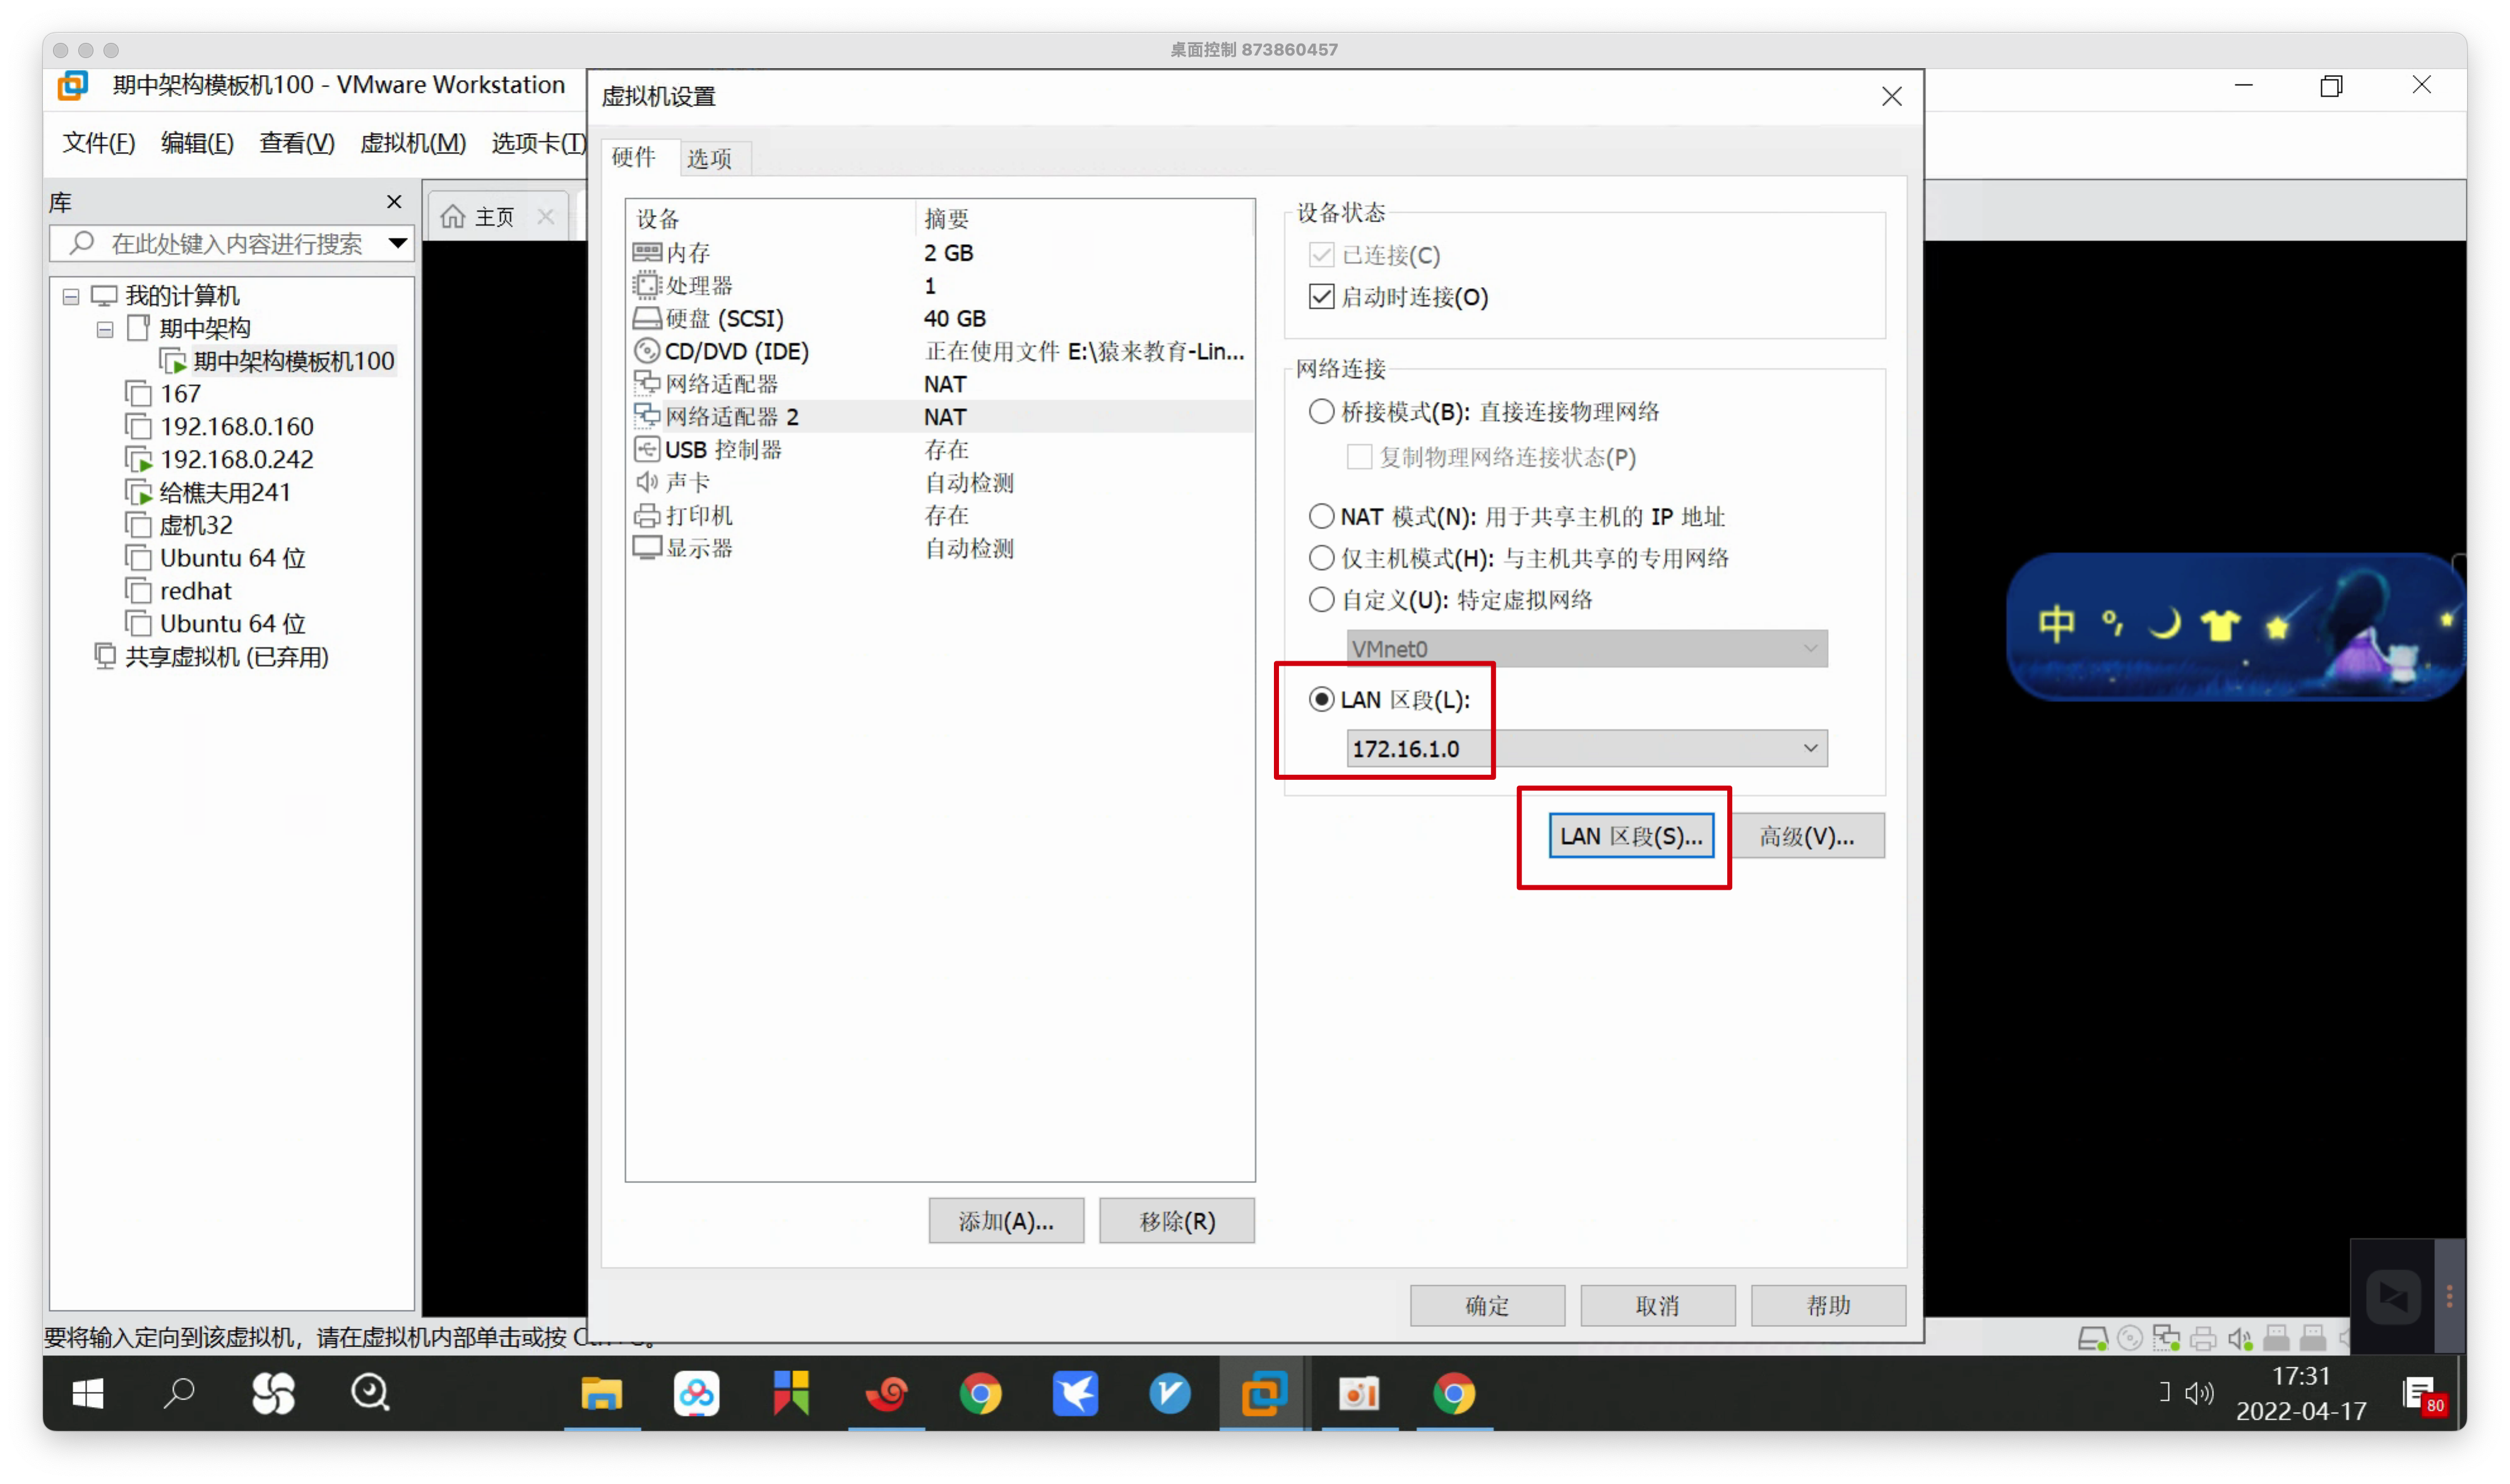Open the LAN segment 172.16.1.0 dropdown

1809,749
